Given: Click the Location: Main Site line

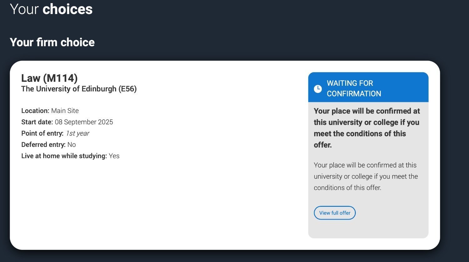Looking at the screenshot, I should point(50,111).
